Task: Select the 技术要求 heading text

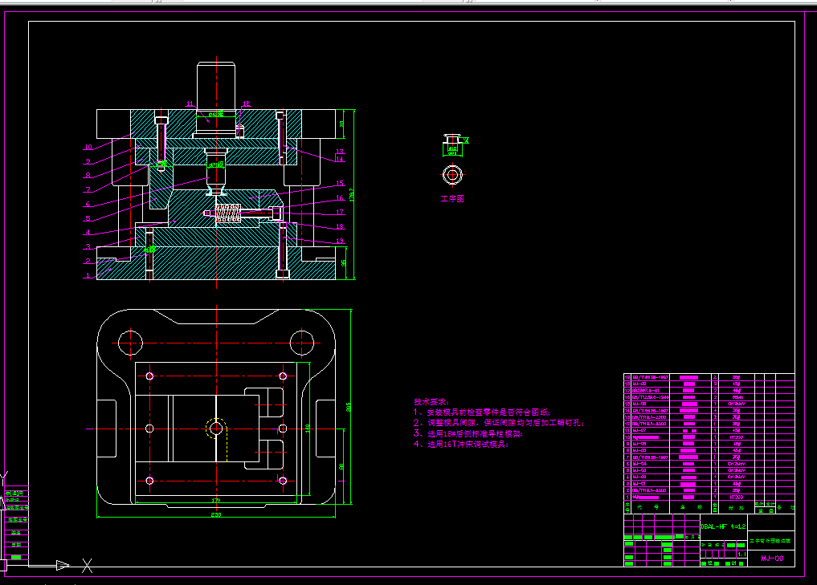Action: 431,402
